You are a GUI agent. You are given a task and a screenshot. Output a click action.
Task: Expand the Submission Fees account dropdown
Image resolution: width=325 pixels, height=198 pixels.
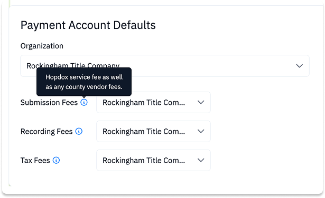pyautogui.click(x=153, y=102)
